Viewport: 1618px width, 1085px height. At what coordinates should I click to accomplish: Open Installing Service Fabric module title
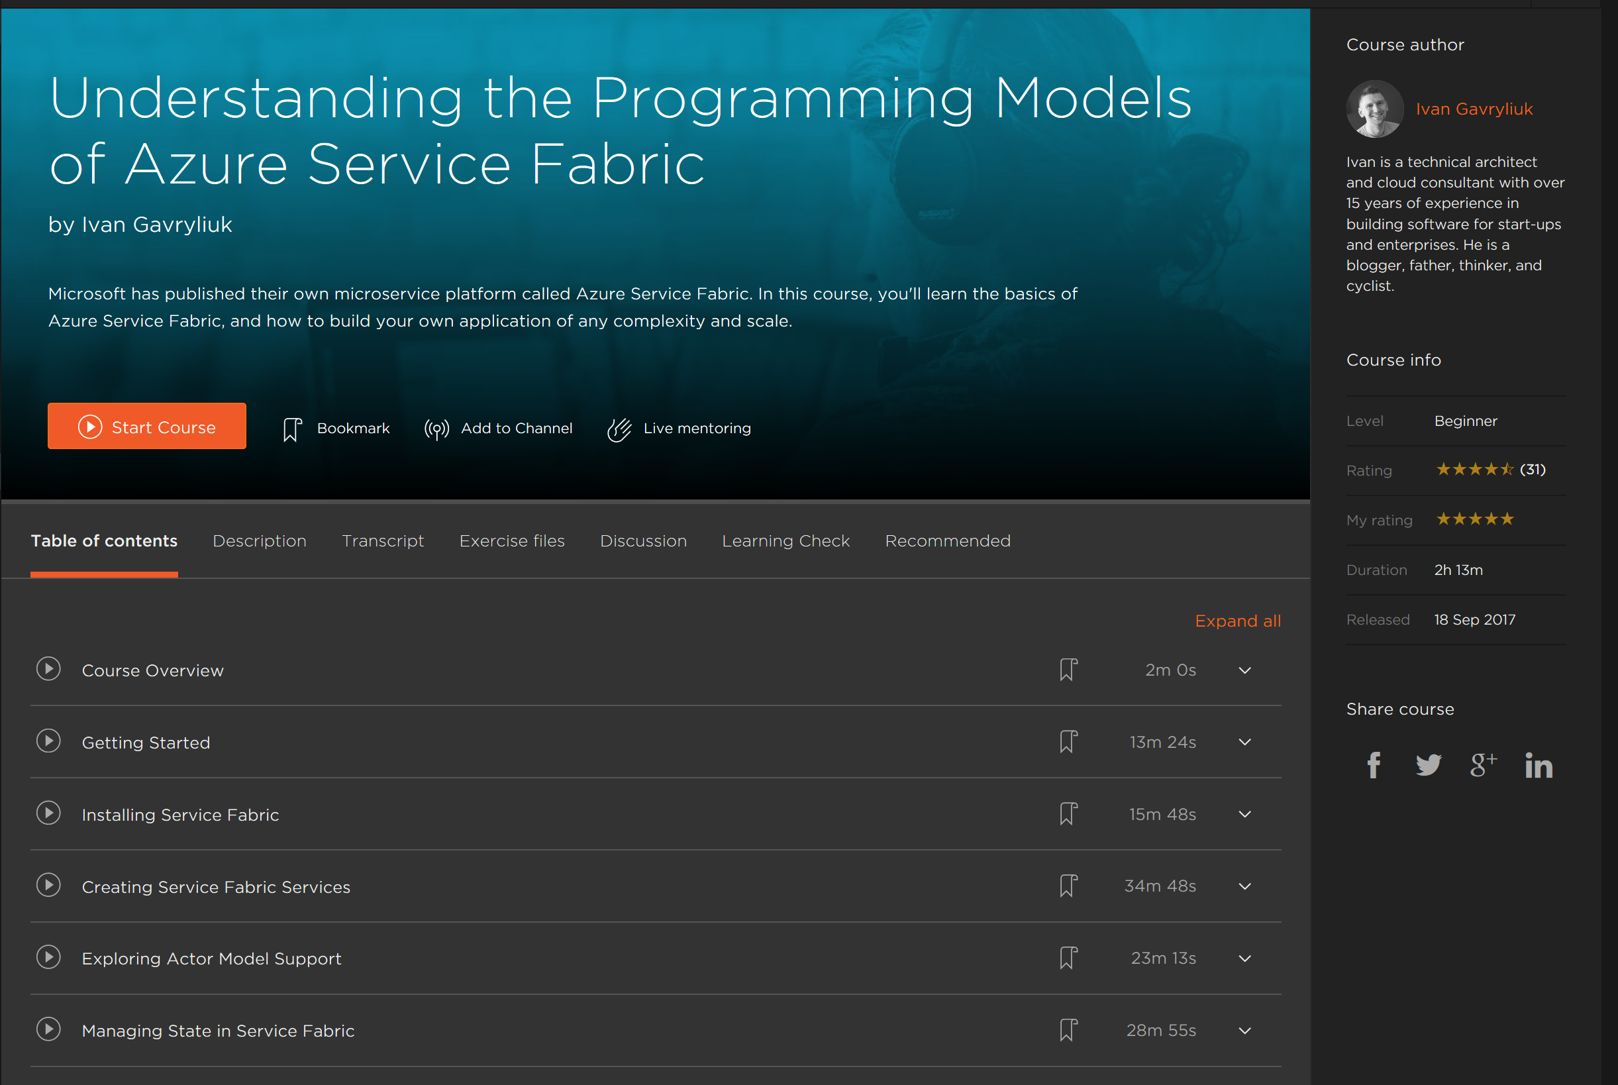click(181, 815)
